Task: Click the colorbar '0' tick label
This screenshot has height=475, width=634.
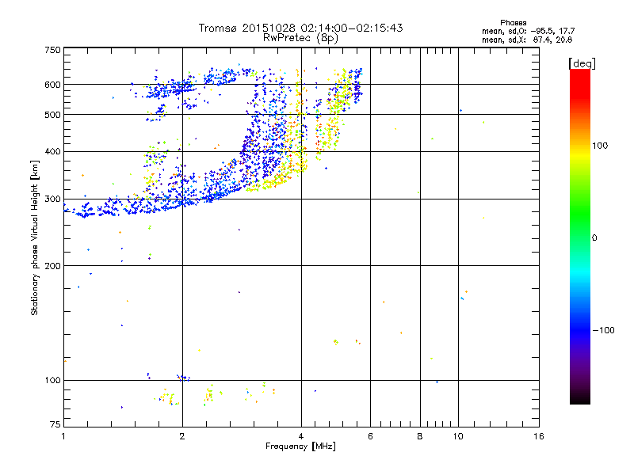Action: pyautogui.click(x=594, y=238)
